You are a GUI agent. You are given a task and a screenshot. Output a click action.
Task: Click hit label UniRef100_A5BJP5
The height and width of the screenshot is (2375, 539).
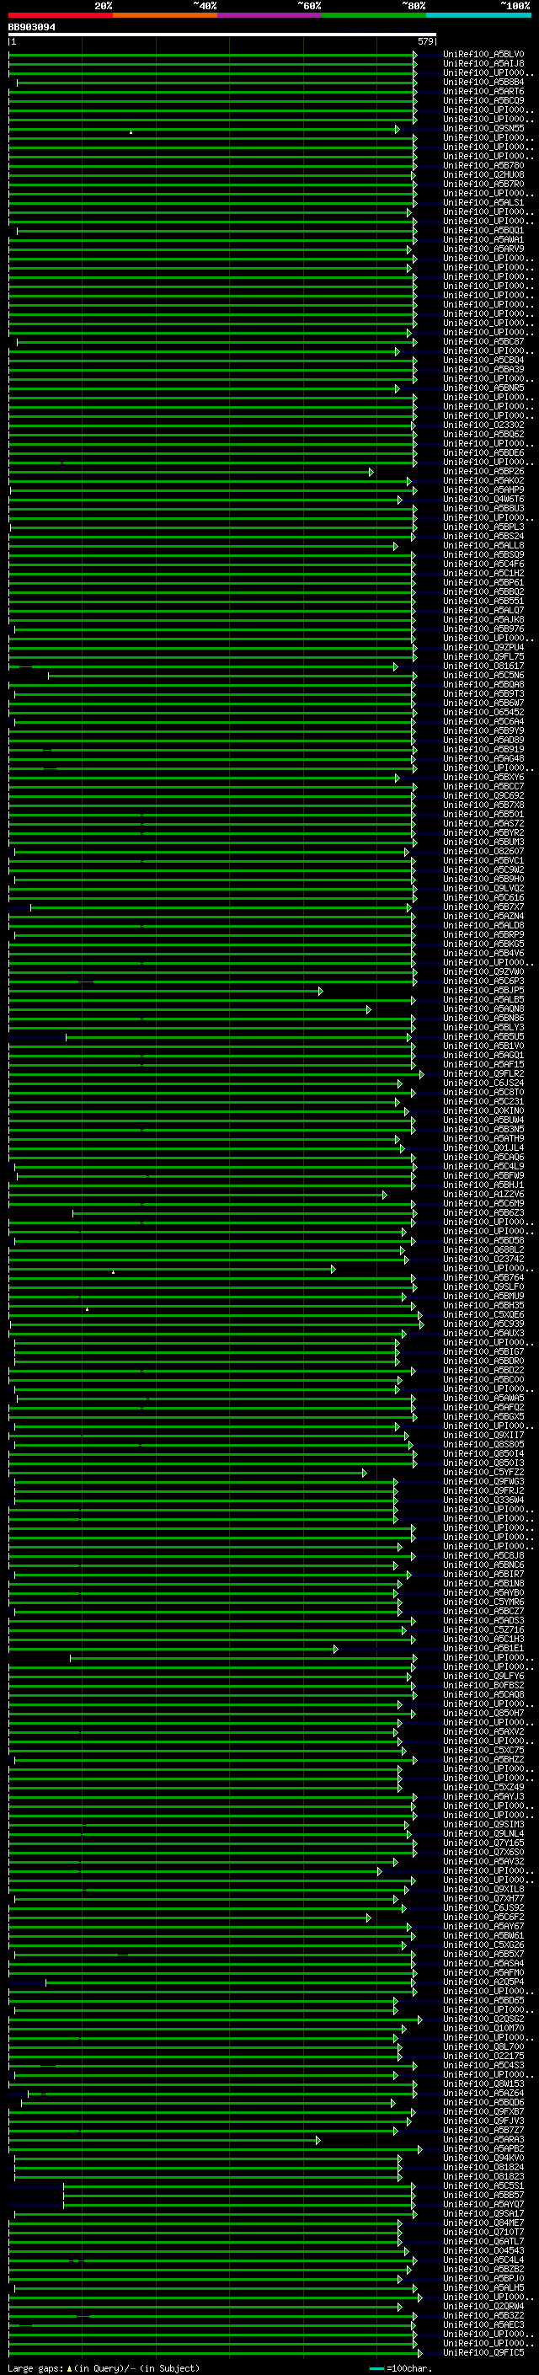(483, 990)
